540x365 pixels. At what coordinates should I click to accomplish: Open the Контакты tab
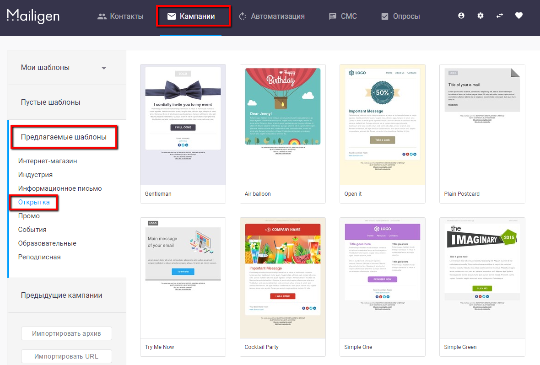point(121,16)
